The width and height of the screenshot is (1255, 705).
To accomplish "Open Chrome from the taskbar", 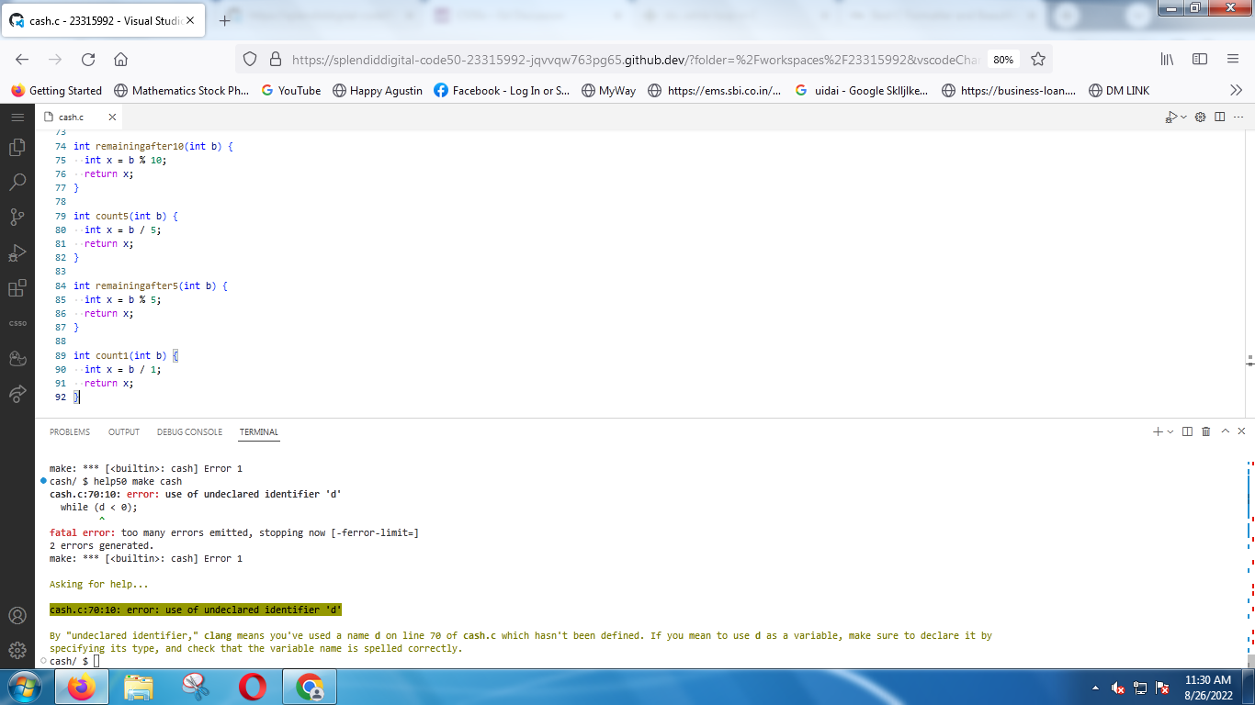I will point(310,687).
